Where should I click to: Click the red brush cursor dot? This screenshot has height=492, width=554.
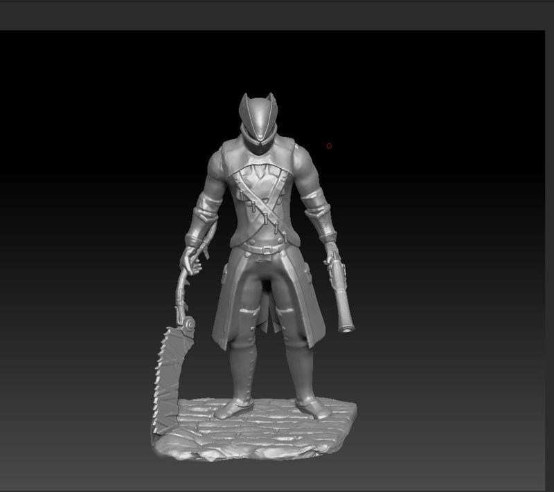click(x=328, y=146)
